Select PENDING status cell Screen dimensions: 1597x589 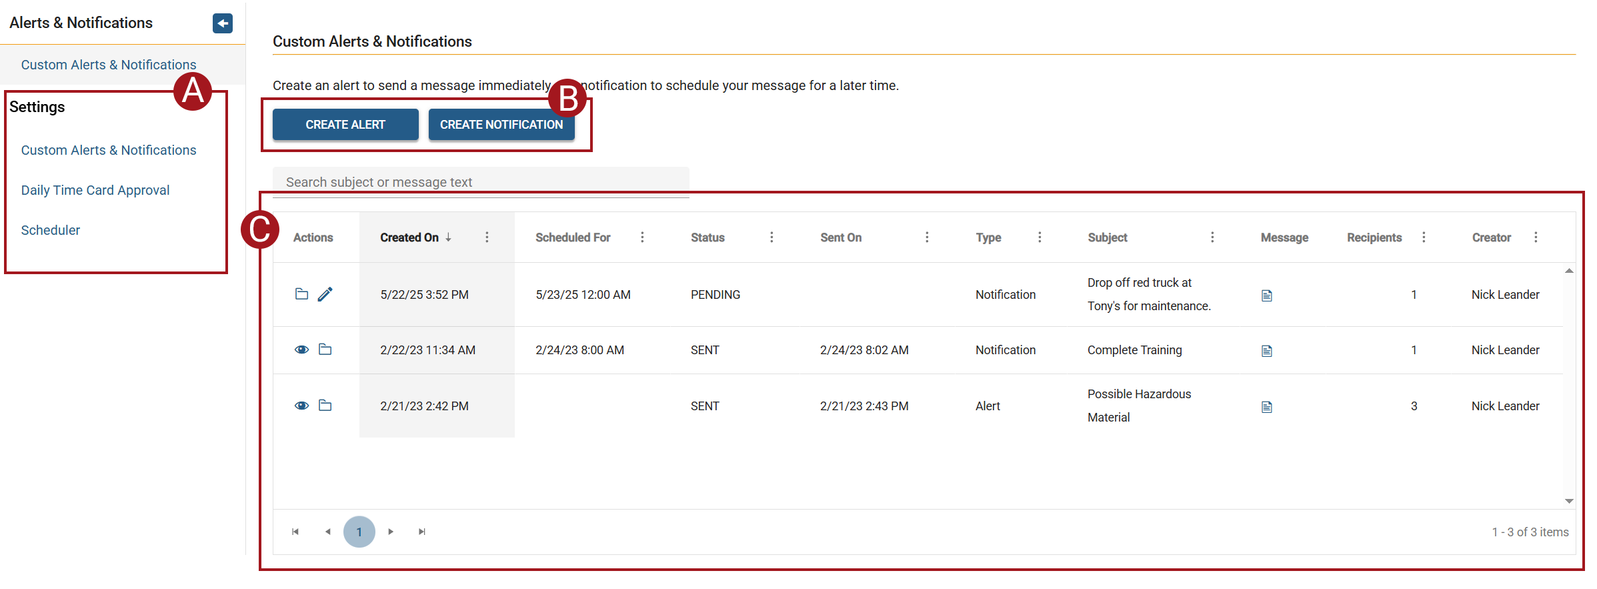click(715, 295)
